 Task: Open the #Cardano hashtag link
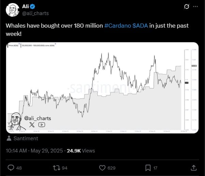118,26
